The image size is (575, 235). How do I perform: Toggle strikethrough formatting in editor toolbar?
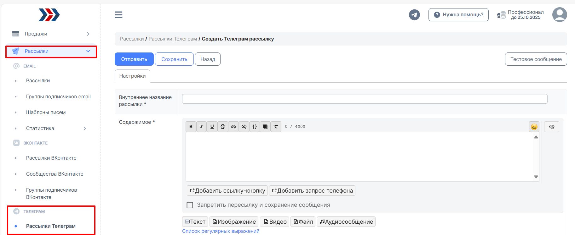pyautogui.click(x=223, y=127)
